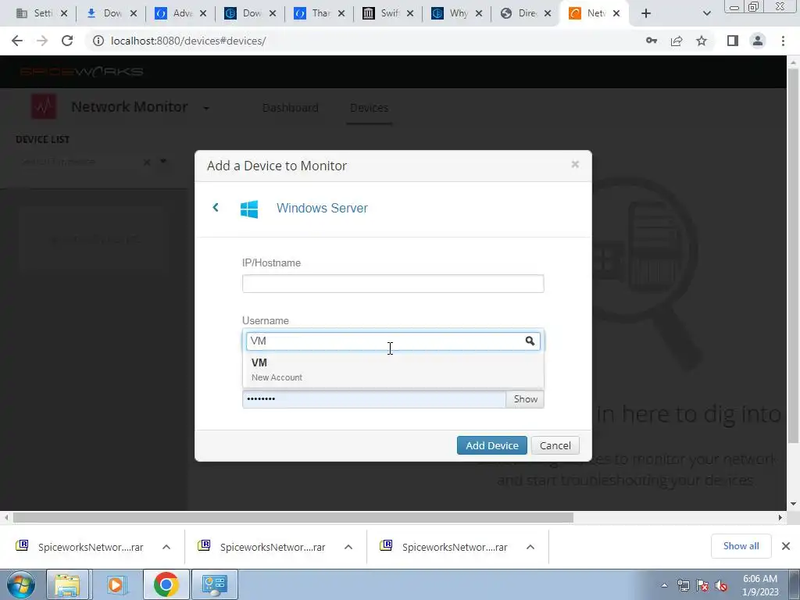Close the active Netw tab

pyautogui.click(x=616, y=13)
